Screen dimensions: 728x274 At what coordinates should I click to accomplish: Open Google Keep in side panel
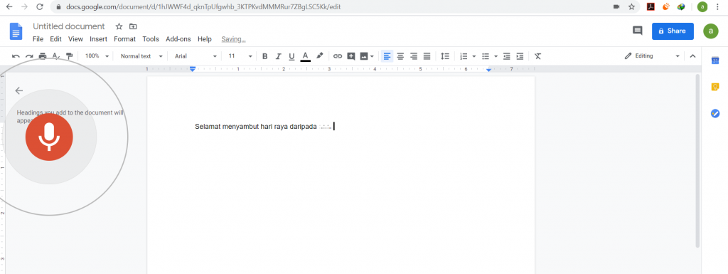[x=715, y=87]
